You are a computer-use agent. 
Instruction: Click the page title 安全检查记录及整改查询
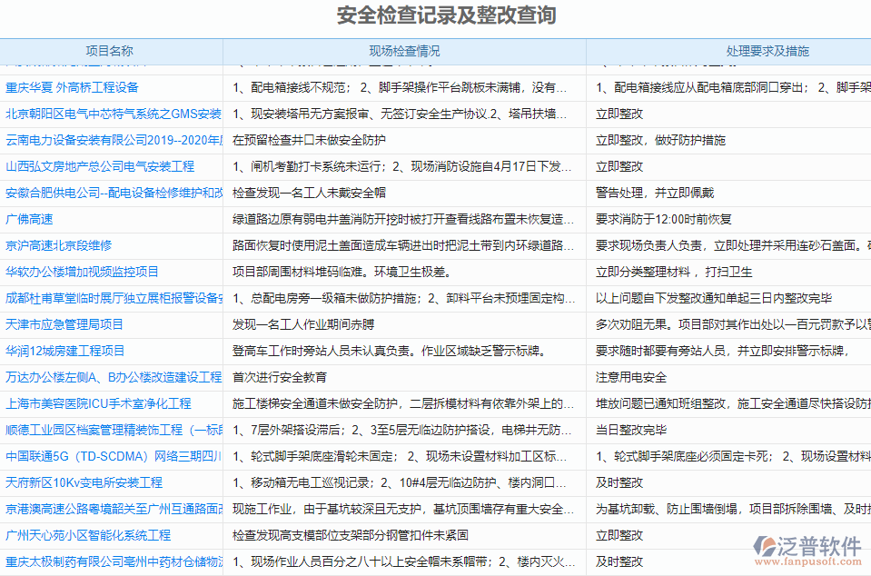tap(435, 15)
